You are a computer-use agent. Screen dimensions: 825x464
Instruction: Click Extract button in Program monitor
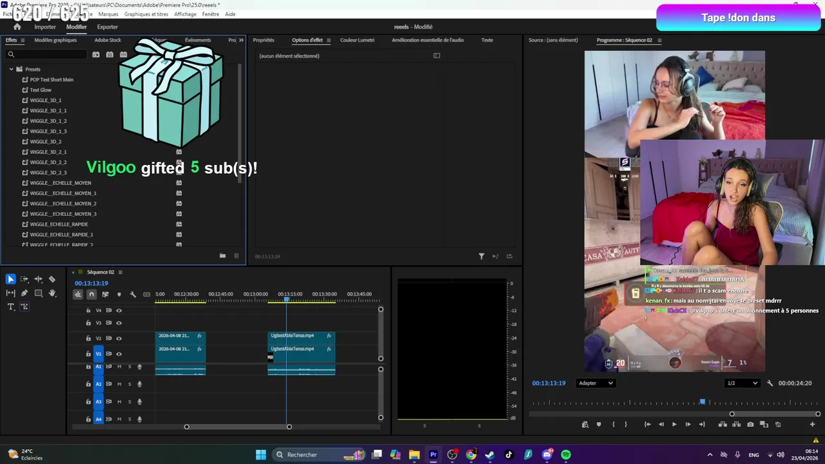click(x=737, y=424)
